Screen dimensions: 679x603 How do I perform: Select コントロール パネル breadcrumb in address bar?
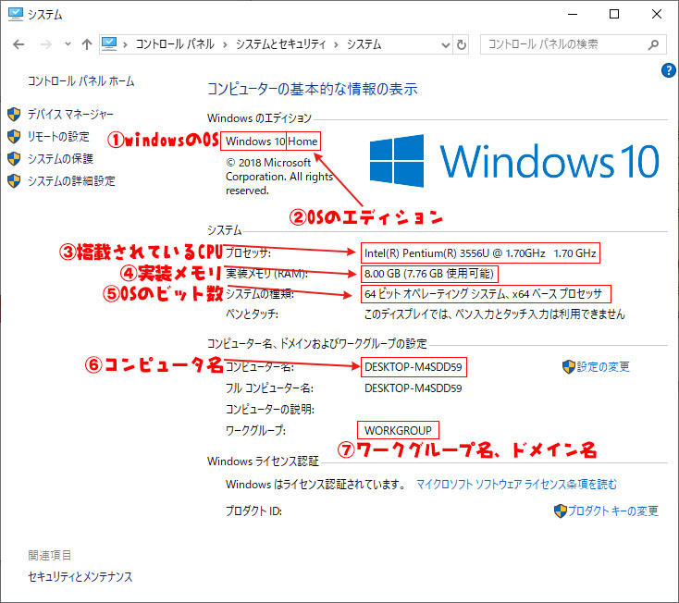[175, 44]
